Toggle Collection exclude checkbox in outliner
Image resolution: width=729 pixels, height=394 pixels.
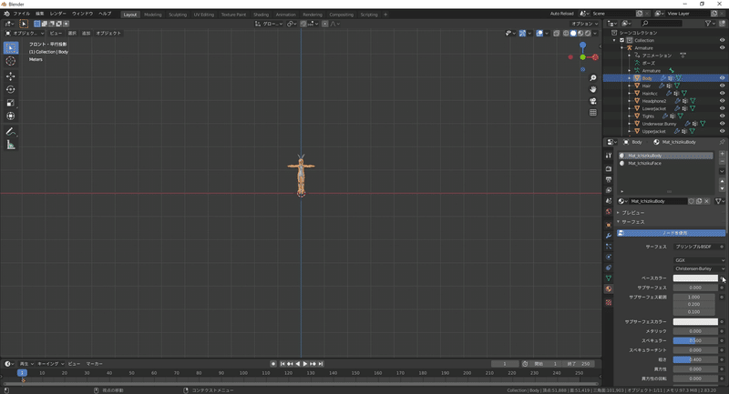(622, 40)
